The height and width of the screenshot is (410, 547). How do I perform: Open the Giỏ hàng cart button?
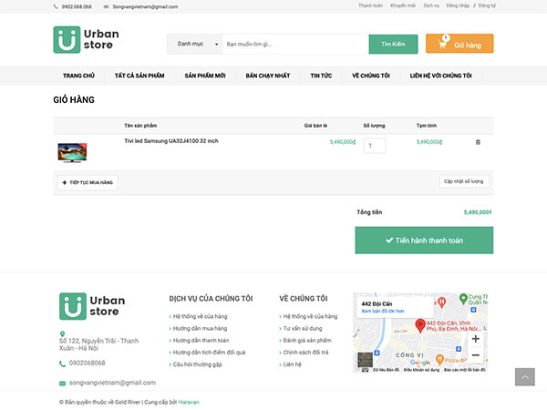tap(459, 44)
